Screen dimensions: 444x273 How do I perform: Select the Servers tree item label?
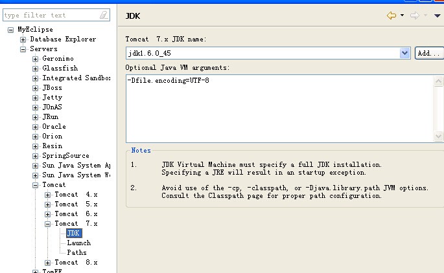43,49
